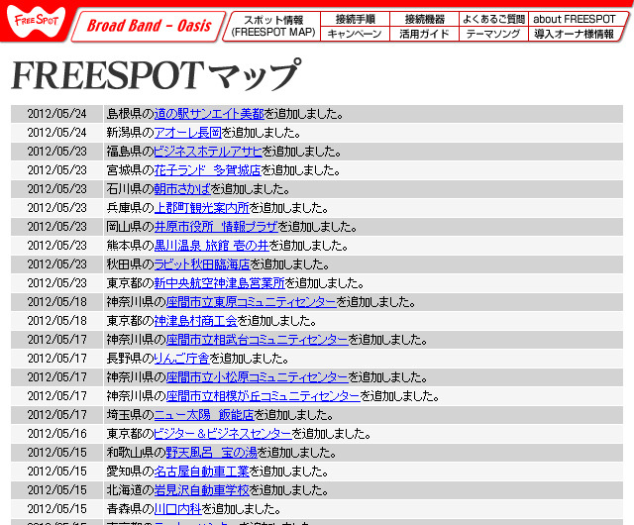This screenshot has width=634, height=525.
Task: Open the 井原市役所 情報プラザ link
Action: click(216, 227)
